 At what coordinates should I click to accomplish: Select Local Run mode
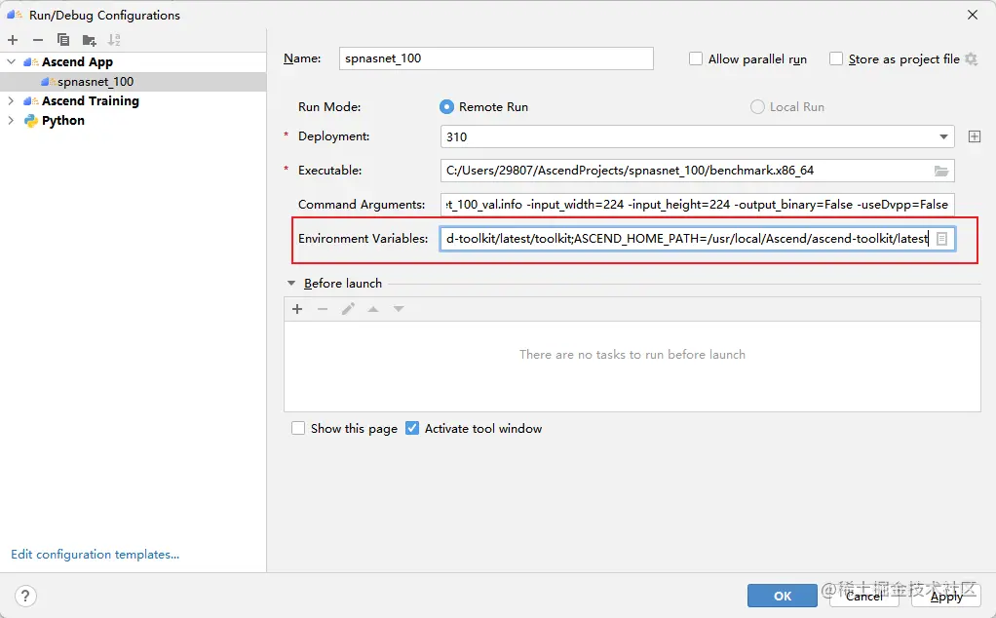coord(757,106)
